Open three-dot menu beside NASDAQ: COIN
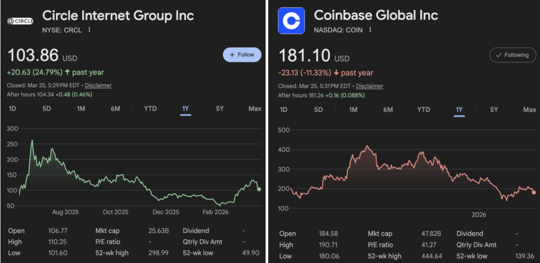Screen dimensions: 540x263 370,30
